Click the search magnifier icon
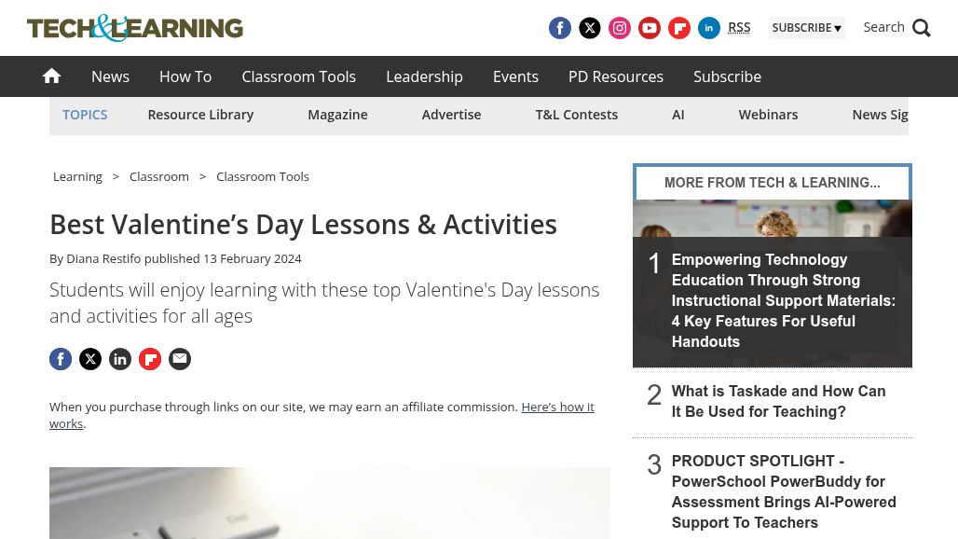This screenshot has width=958, height=539. [x=922, y=28]
